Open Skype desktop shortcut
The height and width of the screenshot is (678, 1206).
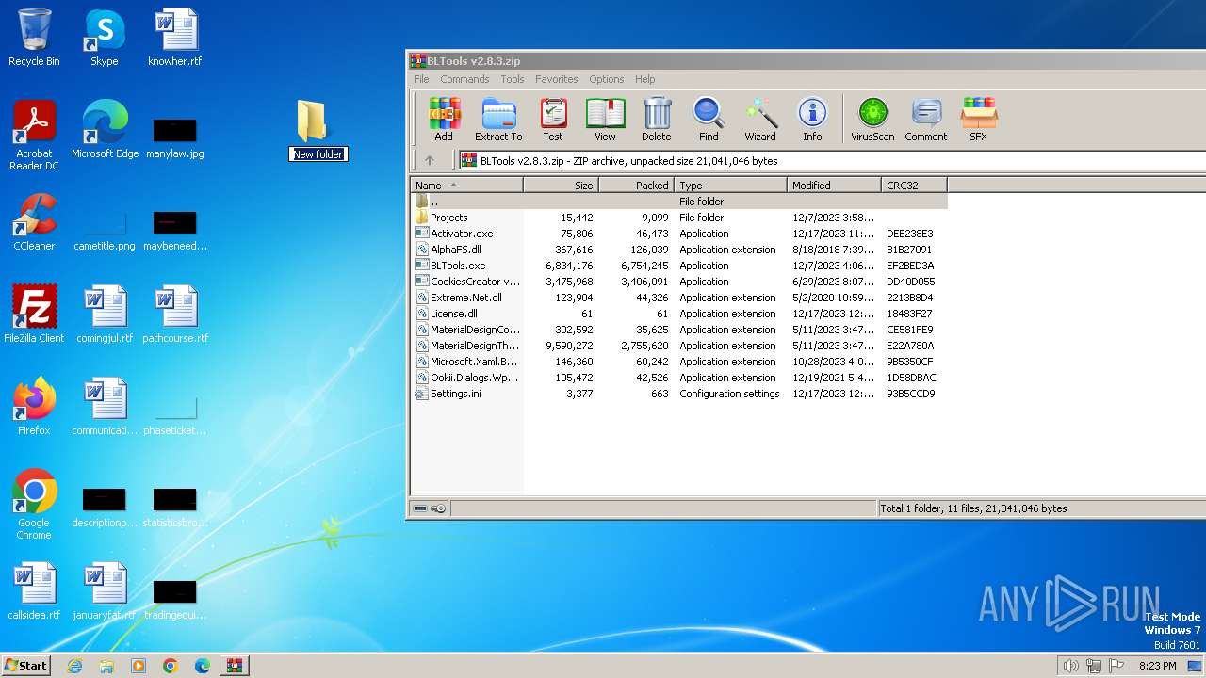point(105,39)
